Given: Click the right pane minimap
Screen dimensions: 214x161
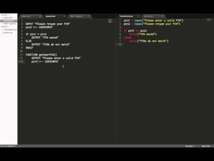Looking at the screenshot, I should tap(210, 20).
